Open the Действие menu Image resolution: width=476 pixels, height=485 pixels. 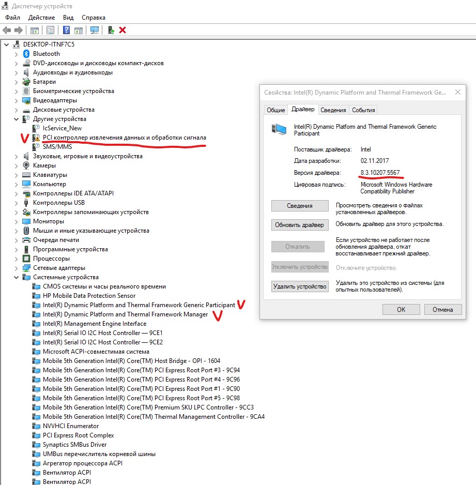click(x=42, y=18)
